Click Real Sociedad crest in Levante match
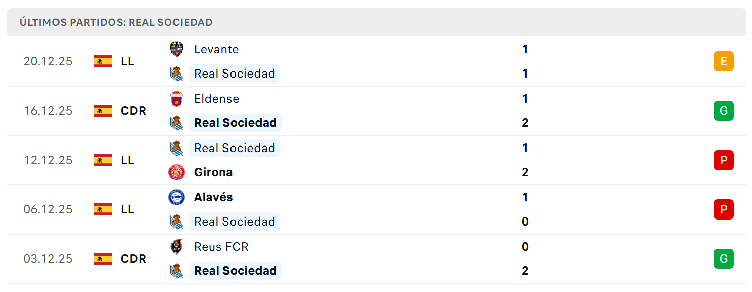Screen dimensions: 752x292 (x=177, y=74)
